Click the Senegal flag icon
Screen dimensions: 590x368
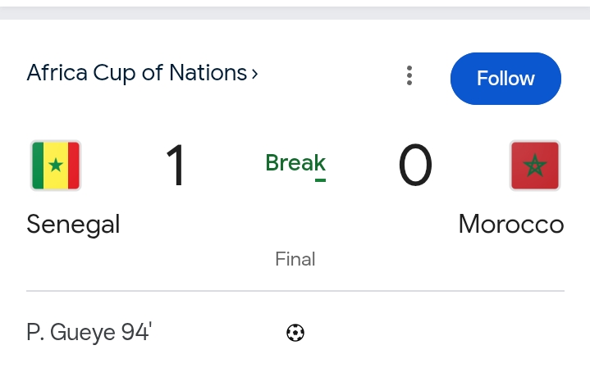click(56, 166)
